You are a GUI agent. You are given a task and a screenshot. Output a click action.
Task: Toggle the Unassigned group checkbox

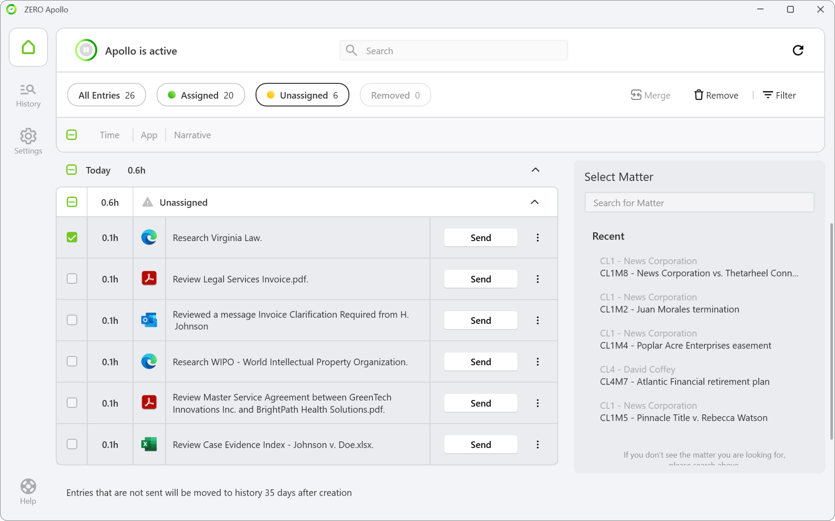[x=72, y=202]
